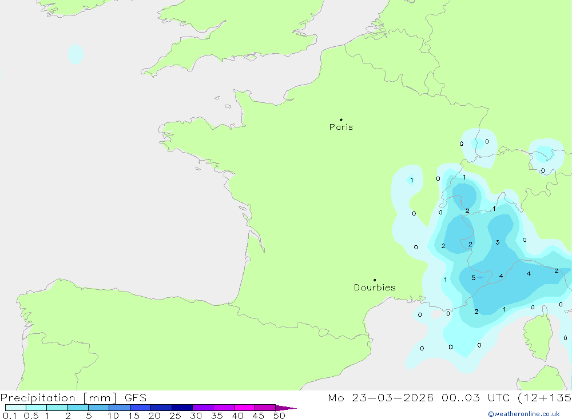
Task: Click the small Atlantic precipitation blob
Action: pyautogui.click(x=76, y=54)
